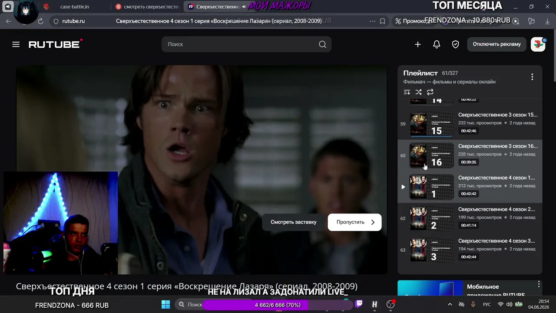Viewport: 556px width, 313px height.
Task: Open the volume tray icon
Action: point(510,305)
